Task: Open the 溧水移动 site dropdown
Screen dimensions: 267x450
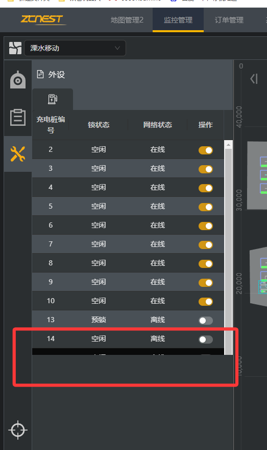Action: click(75, 48)
